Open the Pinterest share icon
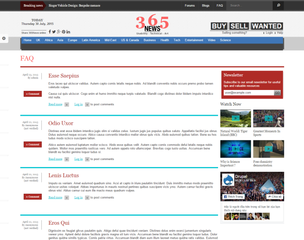The image size is (304, 240). (x=63, y=32)
